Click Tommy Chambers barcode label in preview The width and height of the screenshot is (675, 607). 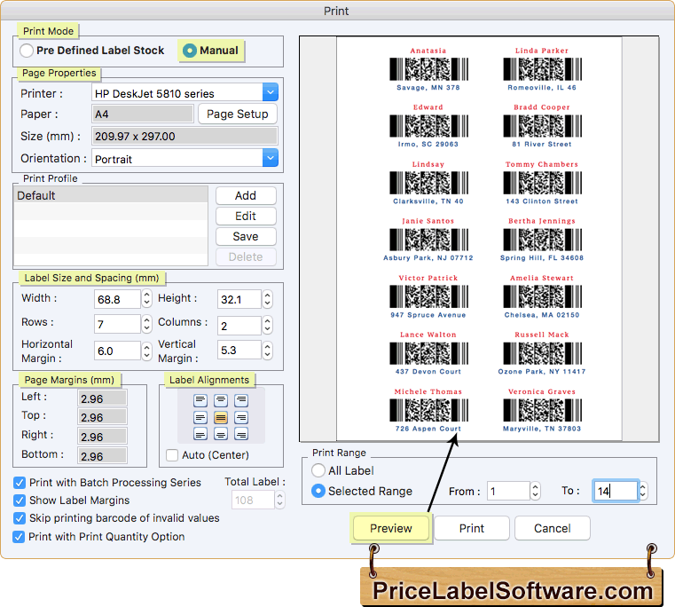[x=542, y=183]
